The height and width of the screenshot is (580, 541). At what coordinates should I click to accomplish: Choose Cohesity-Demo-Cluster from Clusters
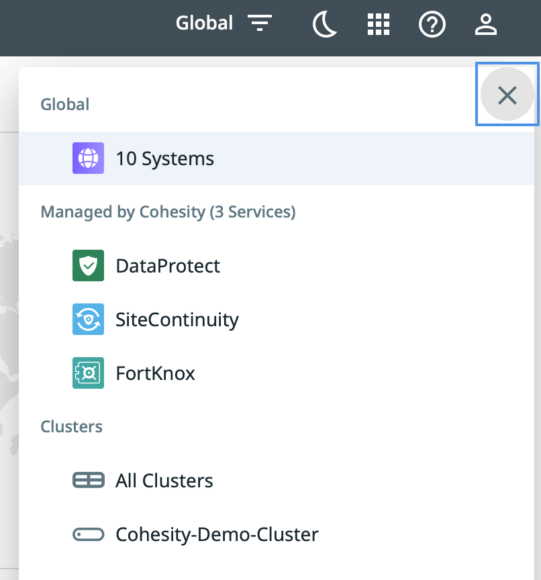click(217, 534)
